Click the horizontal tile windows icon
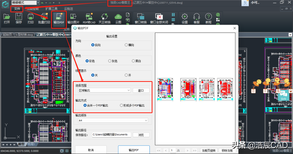 [x=173, y=20]
